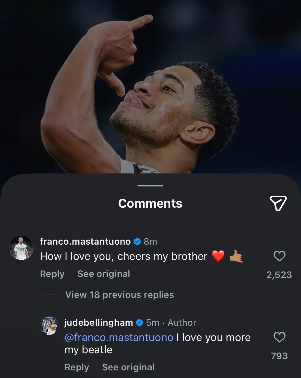Tap the share paper-plane icon
This screenshot has height=378, width=301.
(278, 203)
